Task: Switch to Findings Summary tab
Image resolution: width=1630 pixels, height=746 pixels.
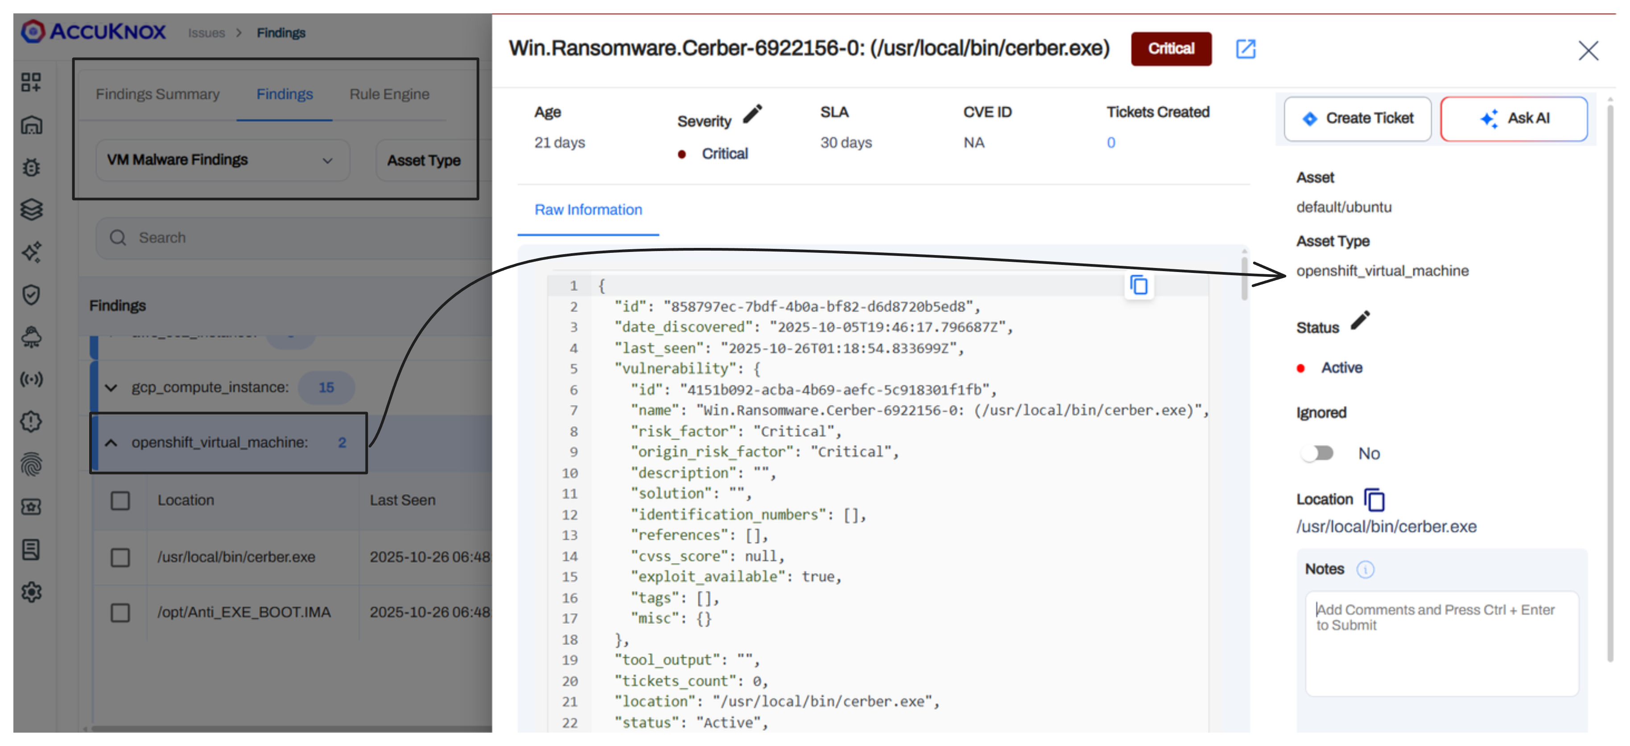Action: [x=157, y=94]
